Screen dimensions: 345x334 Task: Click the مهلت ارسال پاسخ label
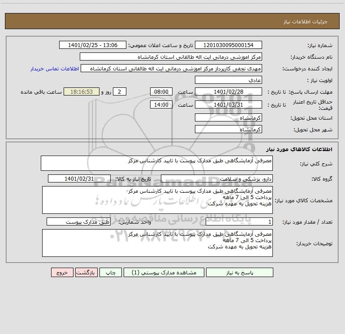pos(310,92)
